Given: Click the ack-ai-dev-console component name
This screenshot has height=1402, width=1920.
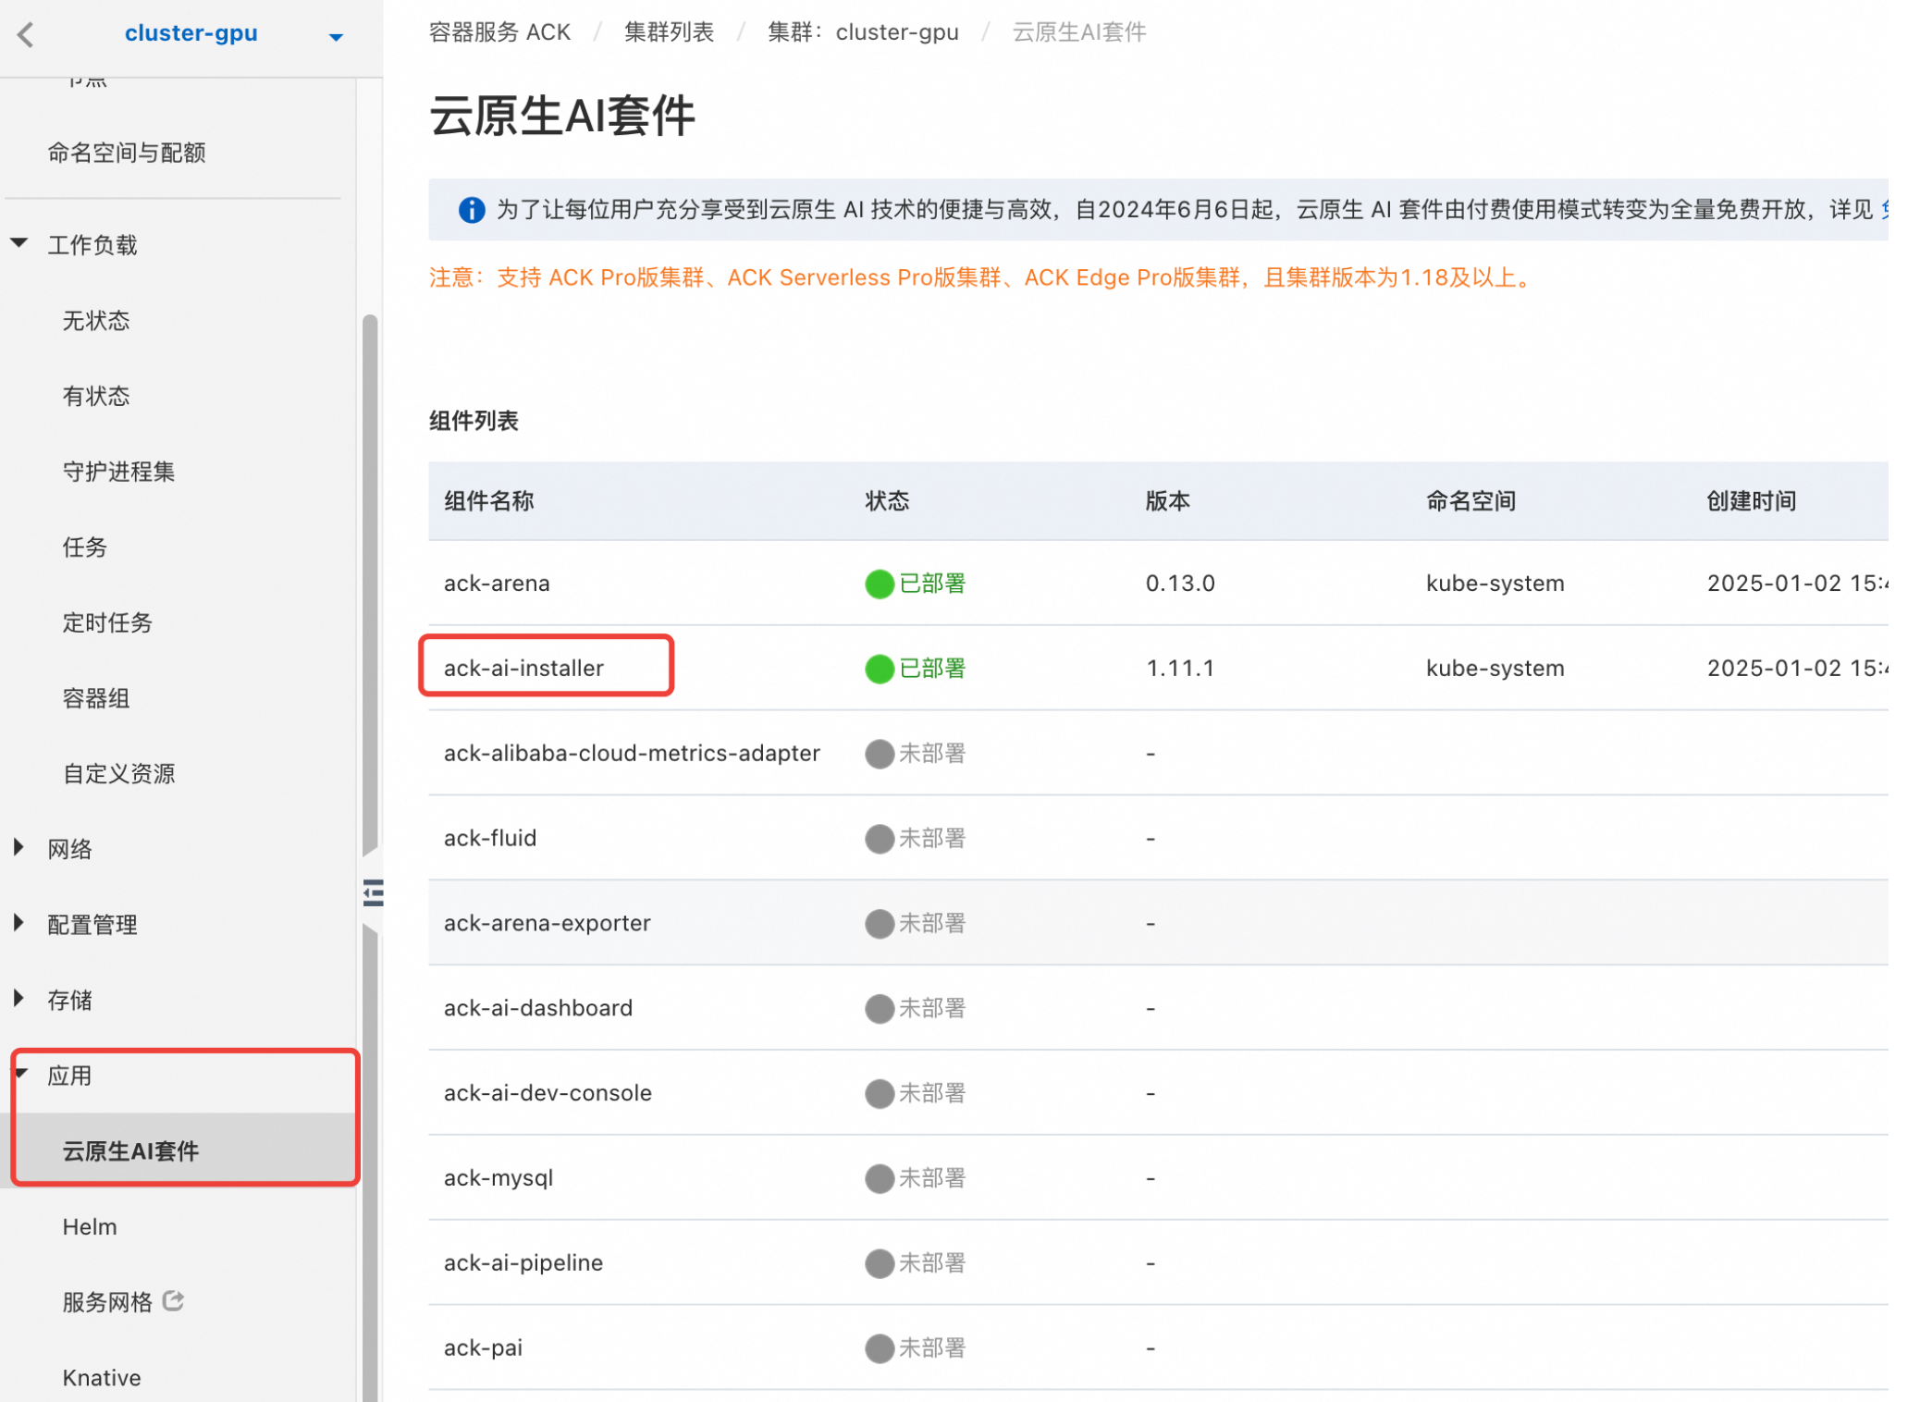Looking at the screenshot, I should pos(548,1093).
